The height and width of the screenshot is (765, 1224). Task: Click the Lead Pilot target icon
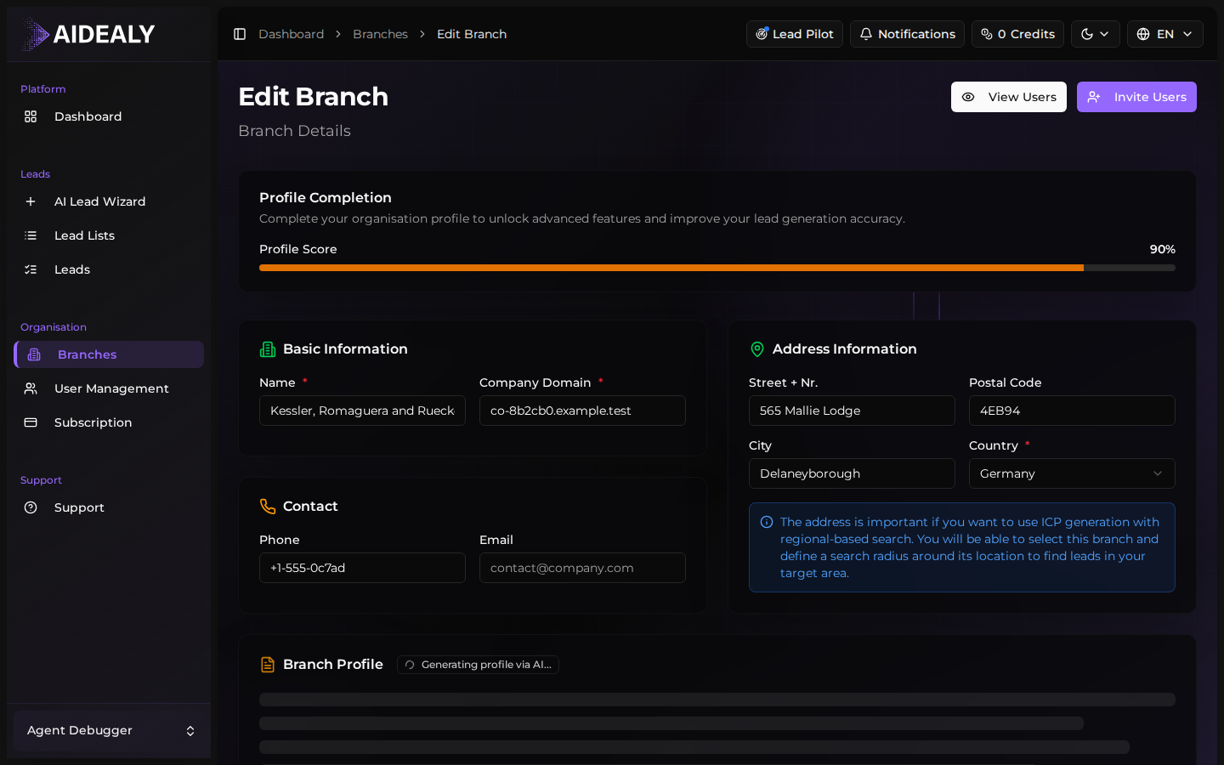[x=762, y=34]
